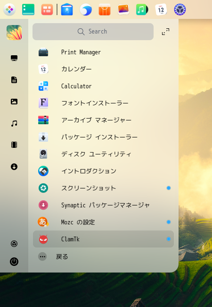
Task: Click the Synaptic パッケージマネージャ icon
Action: point(43,205)
